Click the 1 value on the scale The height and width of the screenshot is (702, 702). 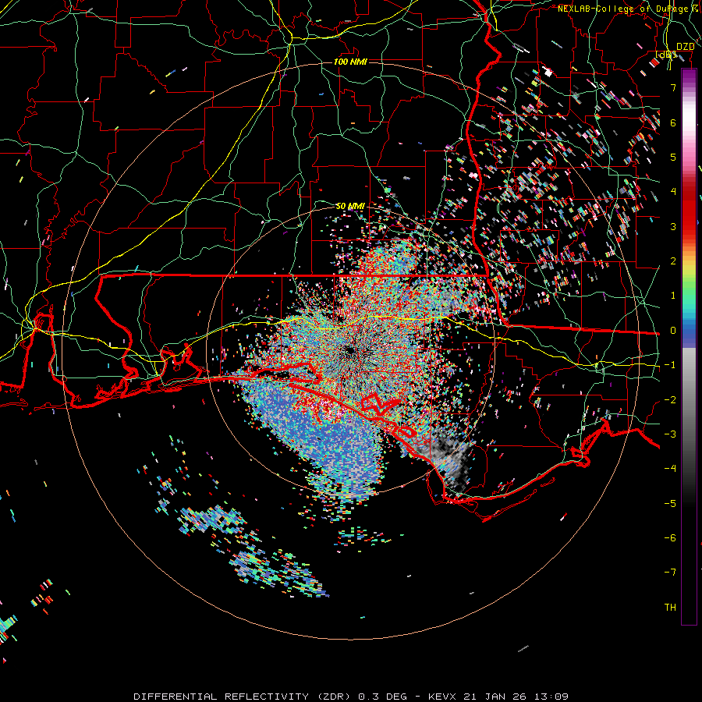point(673,296)
